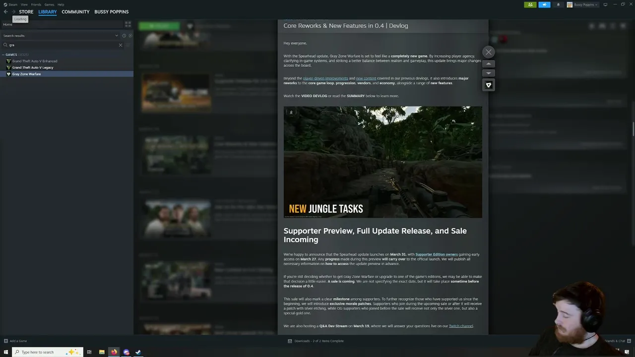Open the BUSSY POPPINS profile tab
Screen dimensions: 635x357
click(111, 11)
